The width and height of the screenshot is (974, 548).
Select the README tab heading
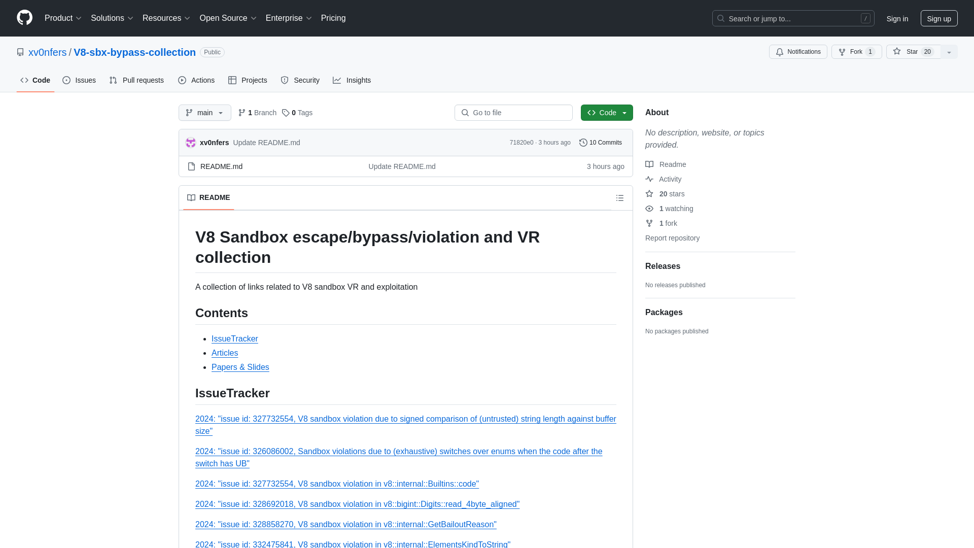tap(208, 197)
